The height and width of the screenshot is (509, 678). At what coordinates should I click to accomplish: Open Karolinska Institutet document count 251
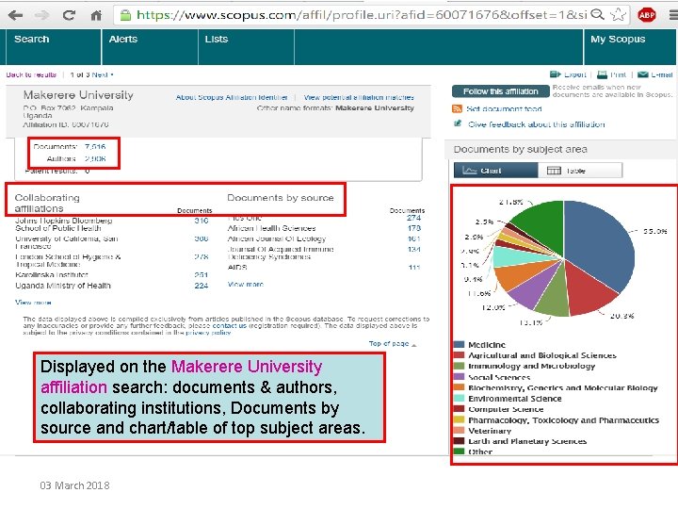coord(202,275)
